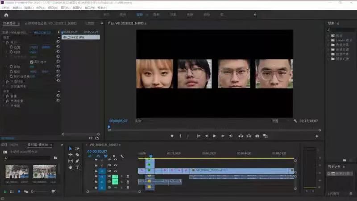The image size is (357, 201).
Task: Expand the first Effects panel folder
Action: point(328,35)
